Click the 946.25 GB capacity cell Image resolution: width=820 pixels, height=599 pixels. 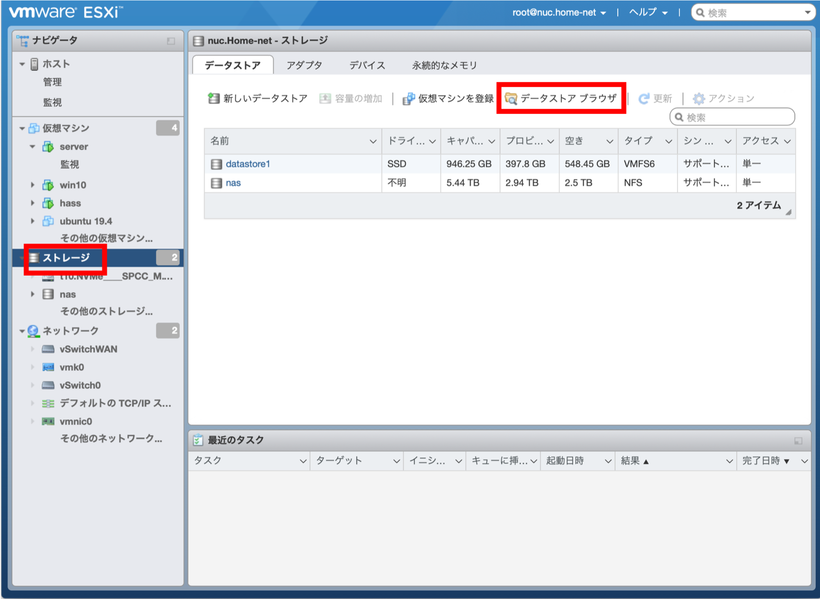(x=469, y=164)
